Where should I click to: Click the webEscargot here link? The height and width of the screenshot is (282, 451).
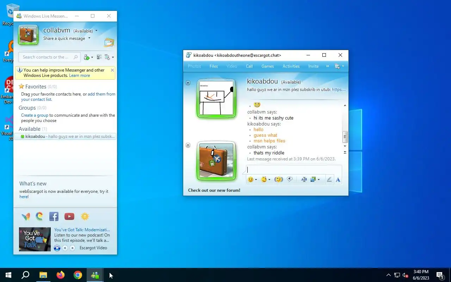(24, 197)
